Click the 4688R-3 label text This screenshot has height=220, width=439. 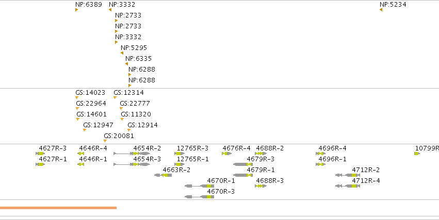pos(270,180)
